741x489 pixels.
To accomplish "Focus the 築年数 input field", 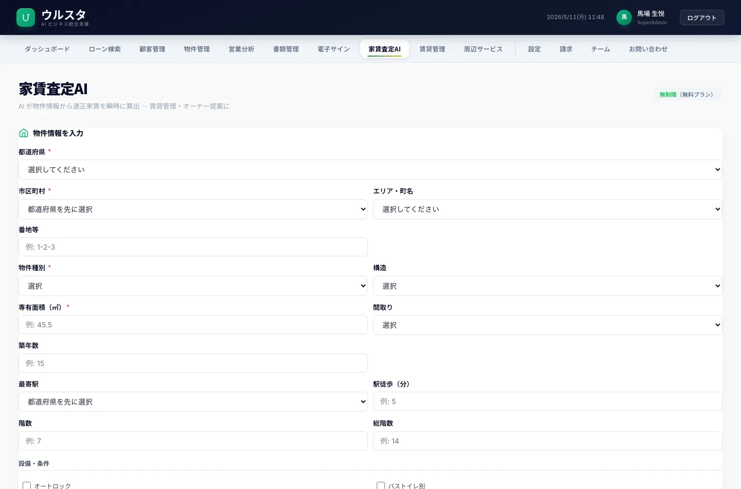I will coord(193,363).
